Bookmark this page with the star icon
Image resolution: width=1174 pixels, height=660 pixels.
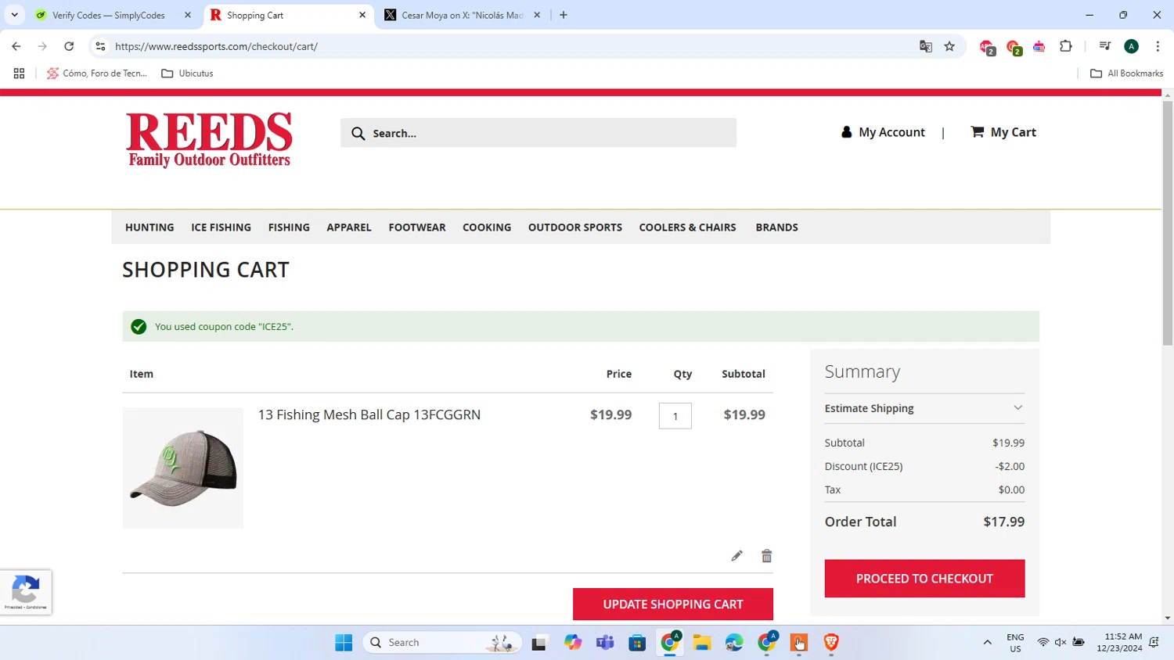949,46
